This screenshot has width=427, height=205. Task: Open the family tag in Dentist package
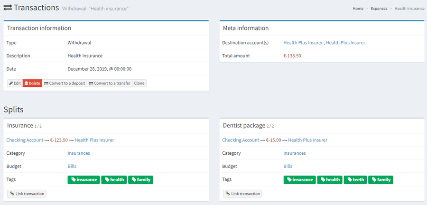click(381, 180)
